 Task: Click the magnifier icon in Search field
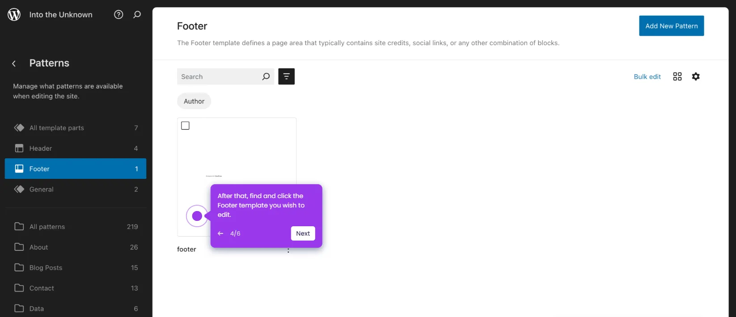click(266, 76)
